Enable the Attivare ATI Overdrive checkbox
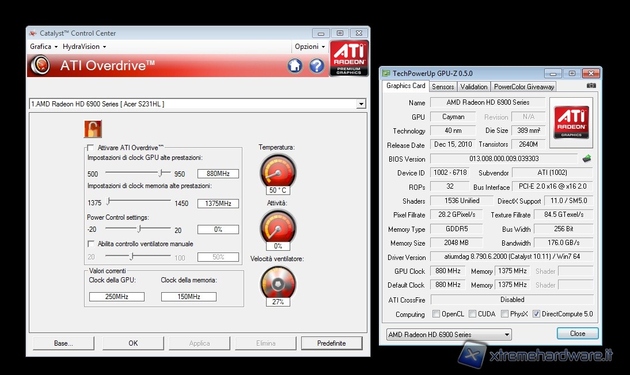 pyautogui.click(x=90, y=148)
